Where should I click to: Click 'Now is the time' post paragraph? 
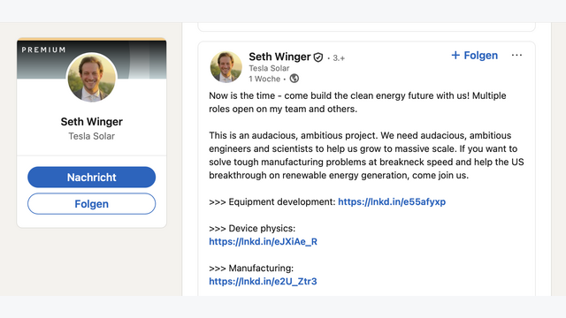pyautogui.click(x=357, y=102)
